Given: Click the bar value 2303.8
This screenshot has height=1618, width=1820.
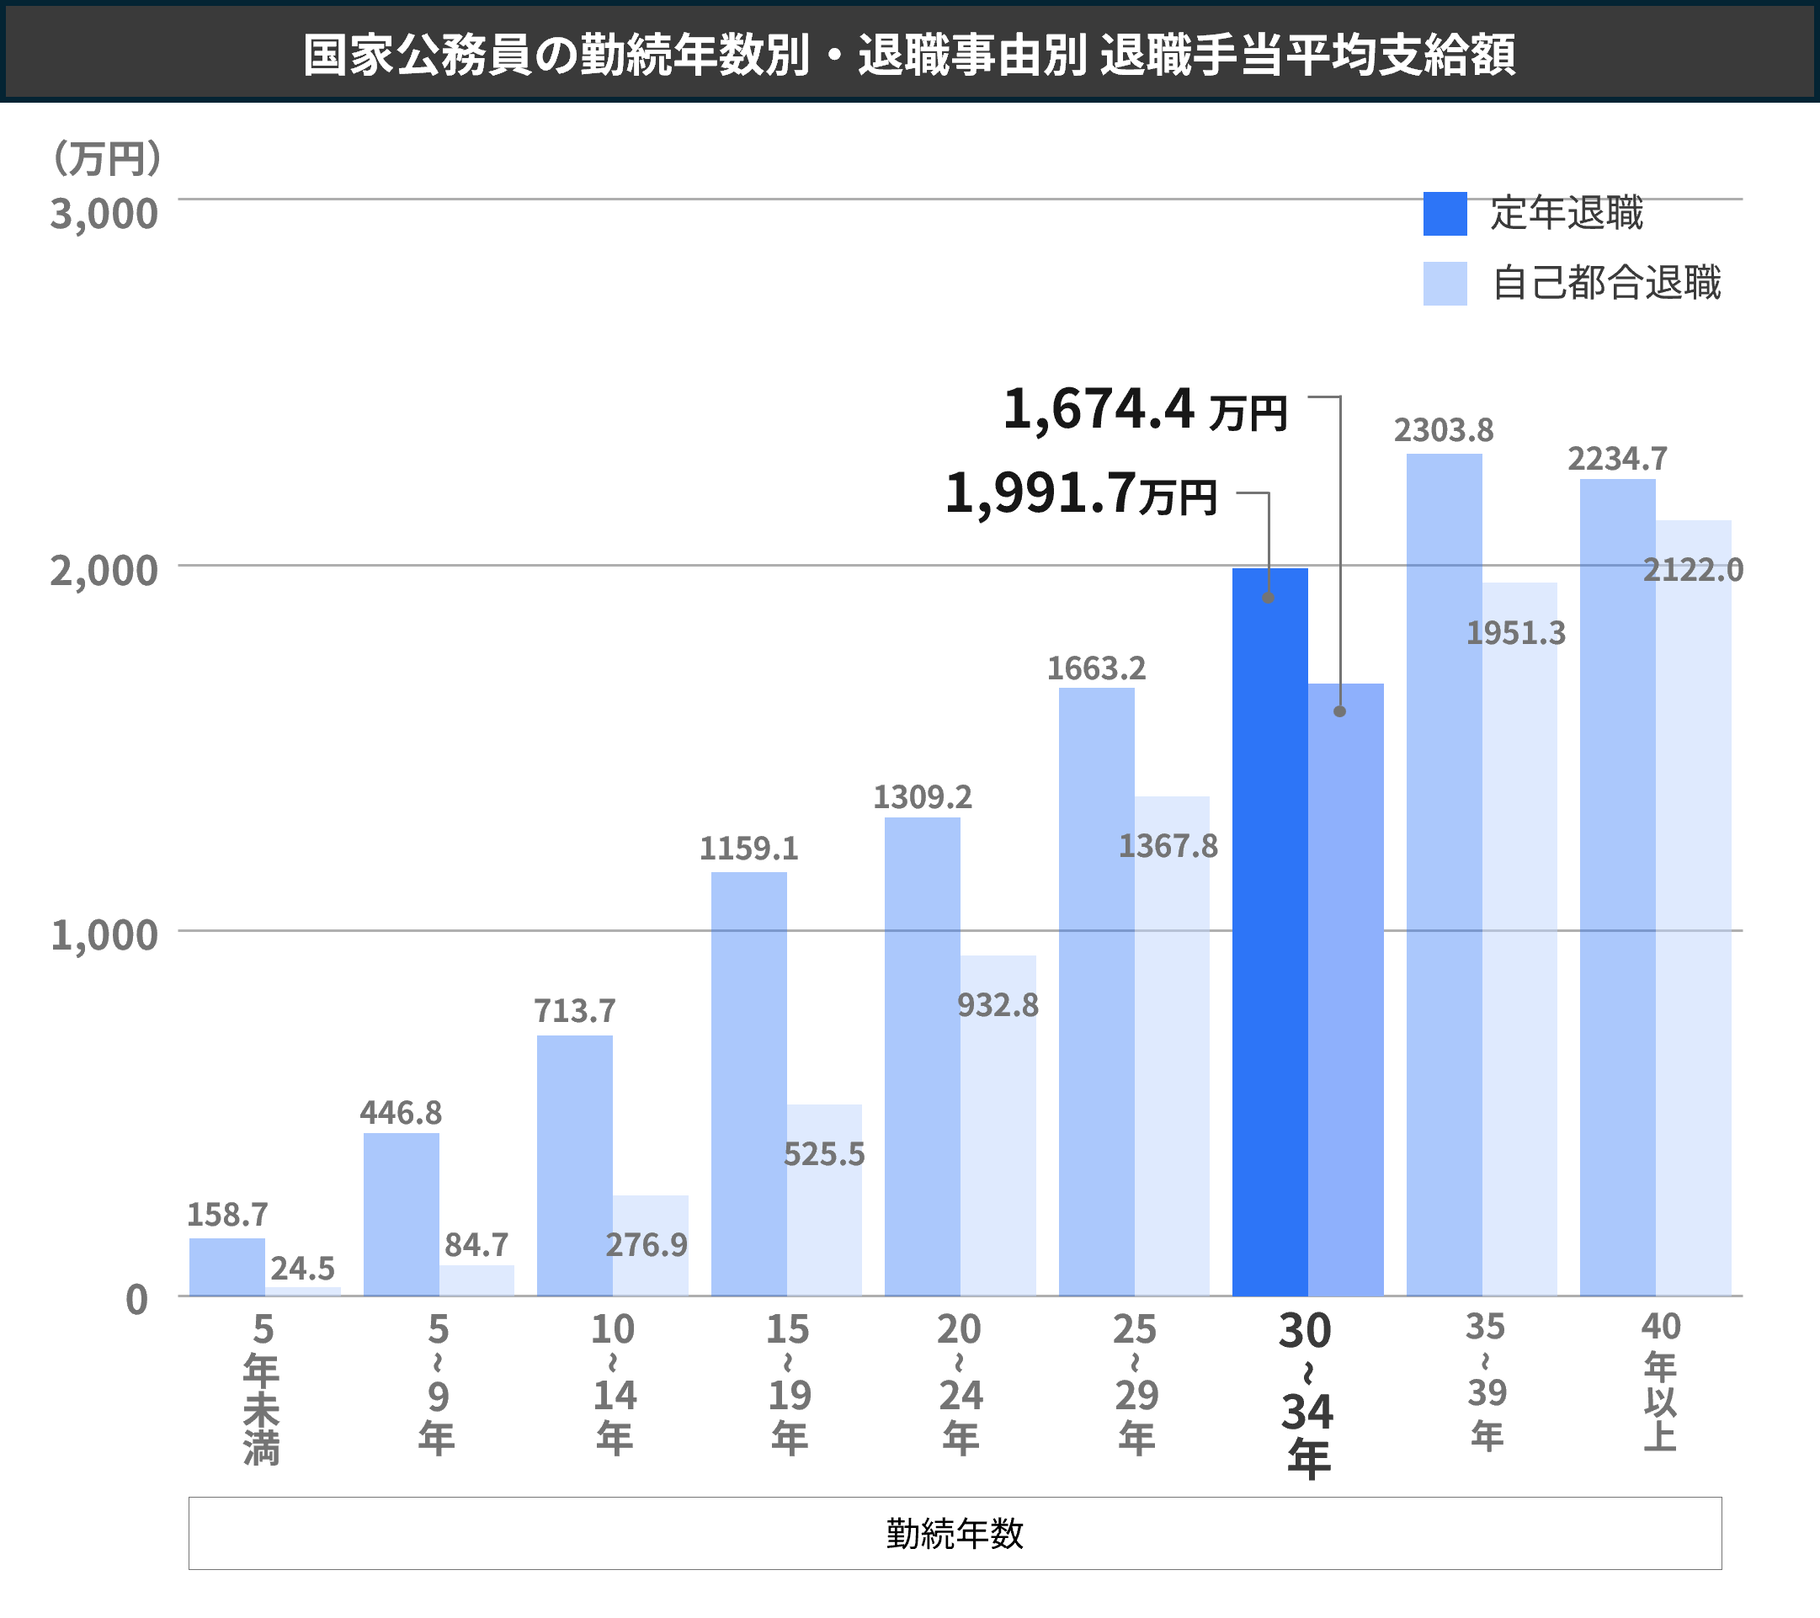Looking at the screenshot, I should (x=1444, y=431).
